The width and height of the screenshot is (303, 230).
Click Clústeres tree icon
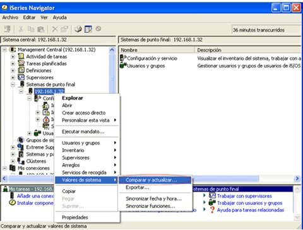pos(21,161)
